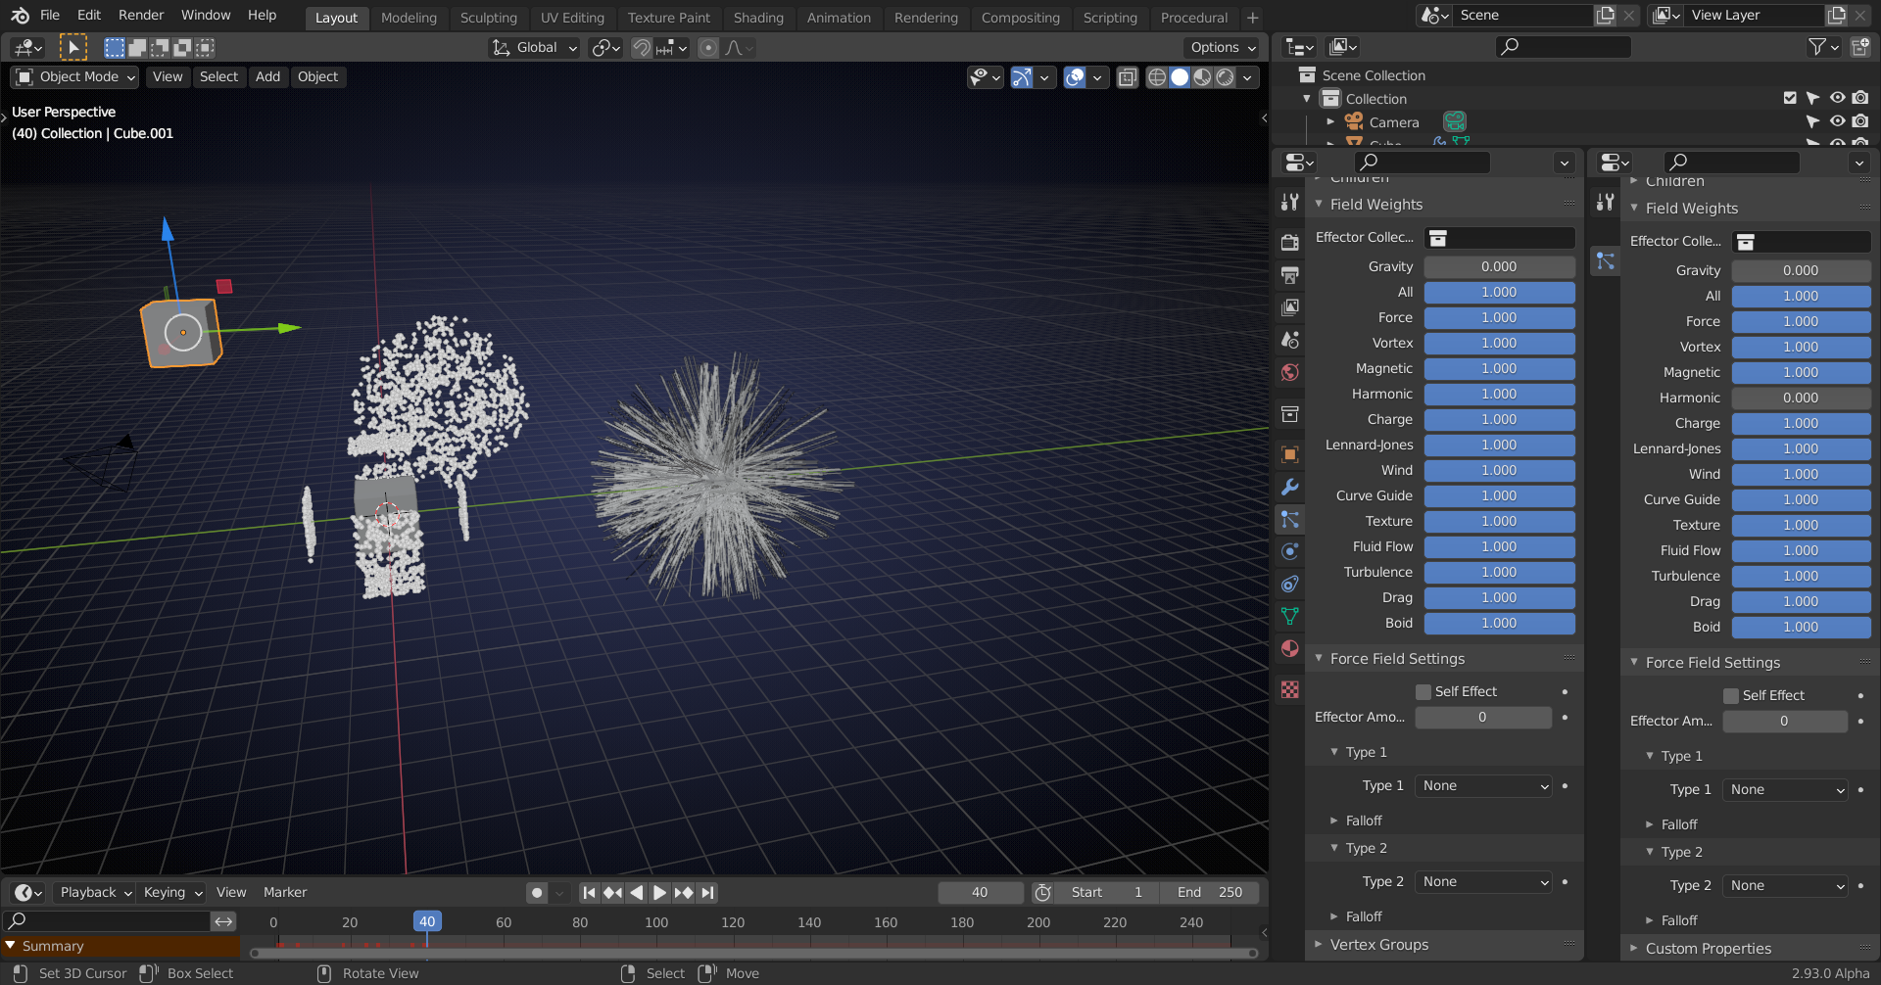
Task: Jump to the timeline end frame button
Action: coord(707,892)
